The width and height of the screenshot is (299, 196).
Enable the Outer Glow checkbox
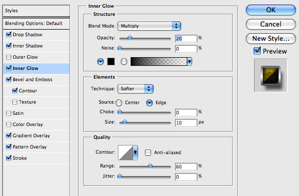(9, 57)
